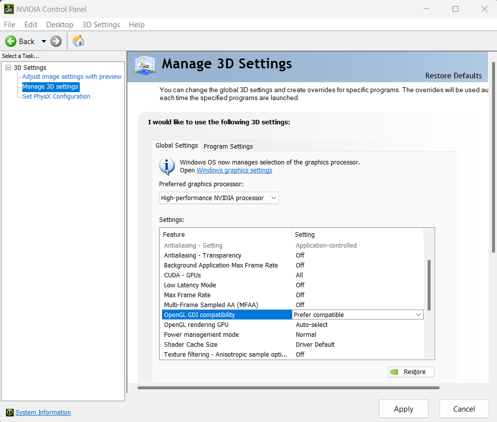Click the NVIDIA Control Panel title icon
The image size is (497, 422).
coord(8,9)
